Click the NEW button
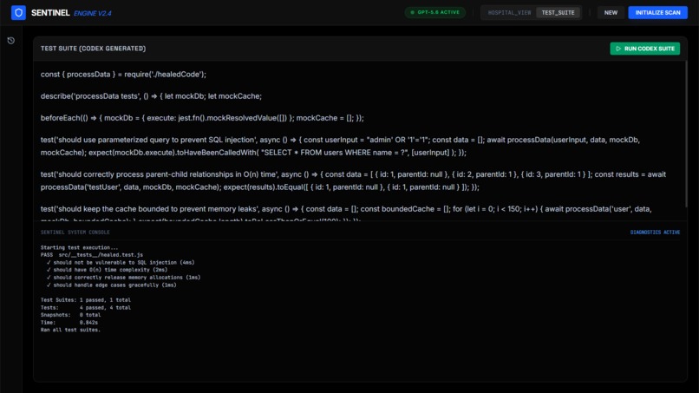Image resolution: width=699 pixels, height=393 pixels. pos(611,12)
